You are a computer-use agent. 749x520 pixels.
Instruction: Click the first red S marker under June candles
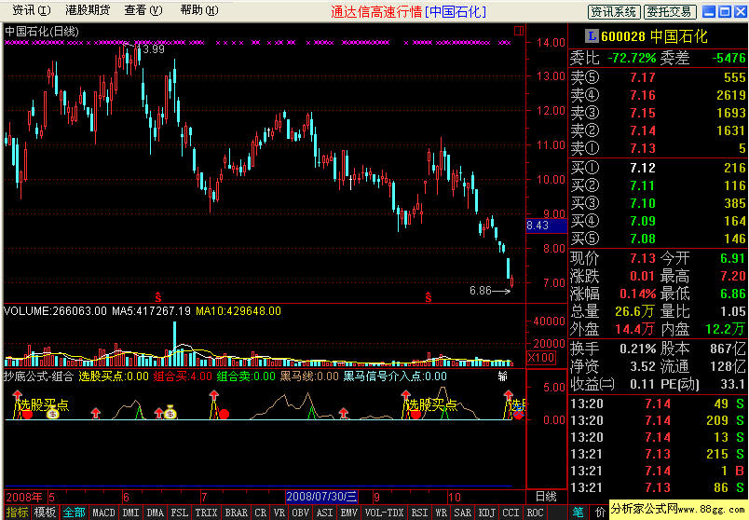click(158, 297)
